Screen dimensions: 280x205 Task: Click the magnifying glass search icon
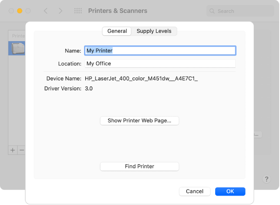212,11
